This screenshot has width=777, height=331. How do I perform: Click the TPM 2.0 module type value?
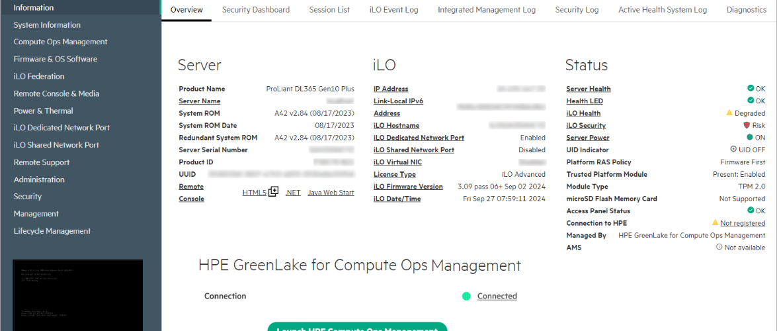click(x=752, y=187)
